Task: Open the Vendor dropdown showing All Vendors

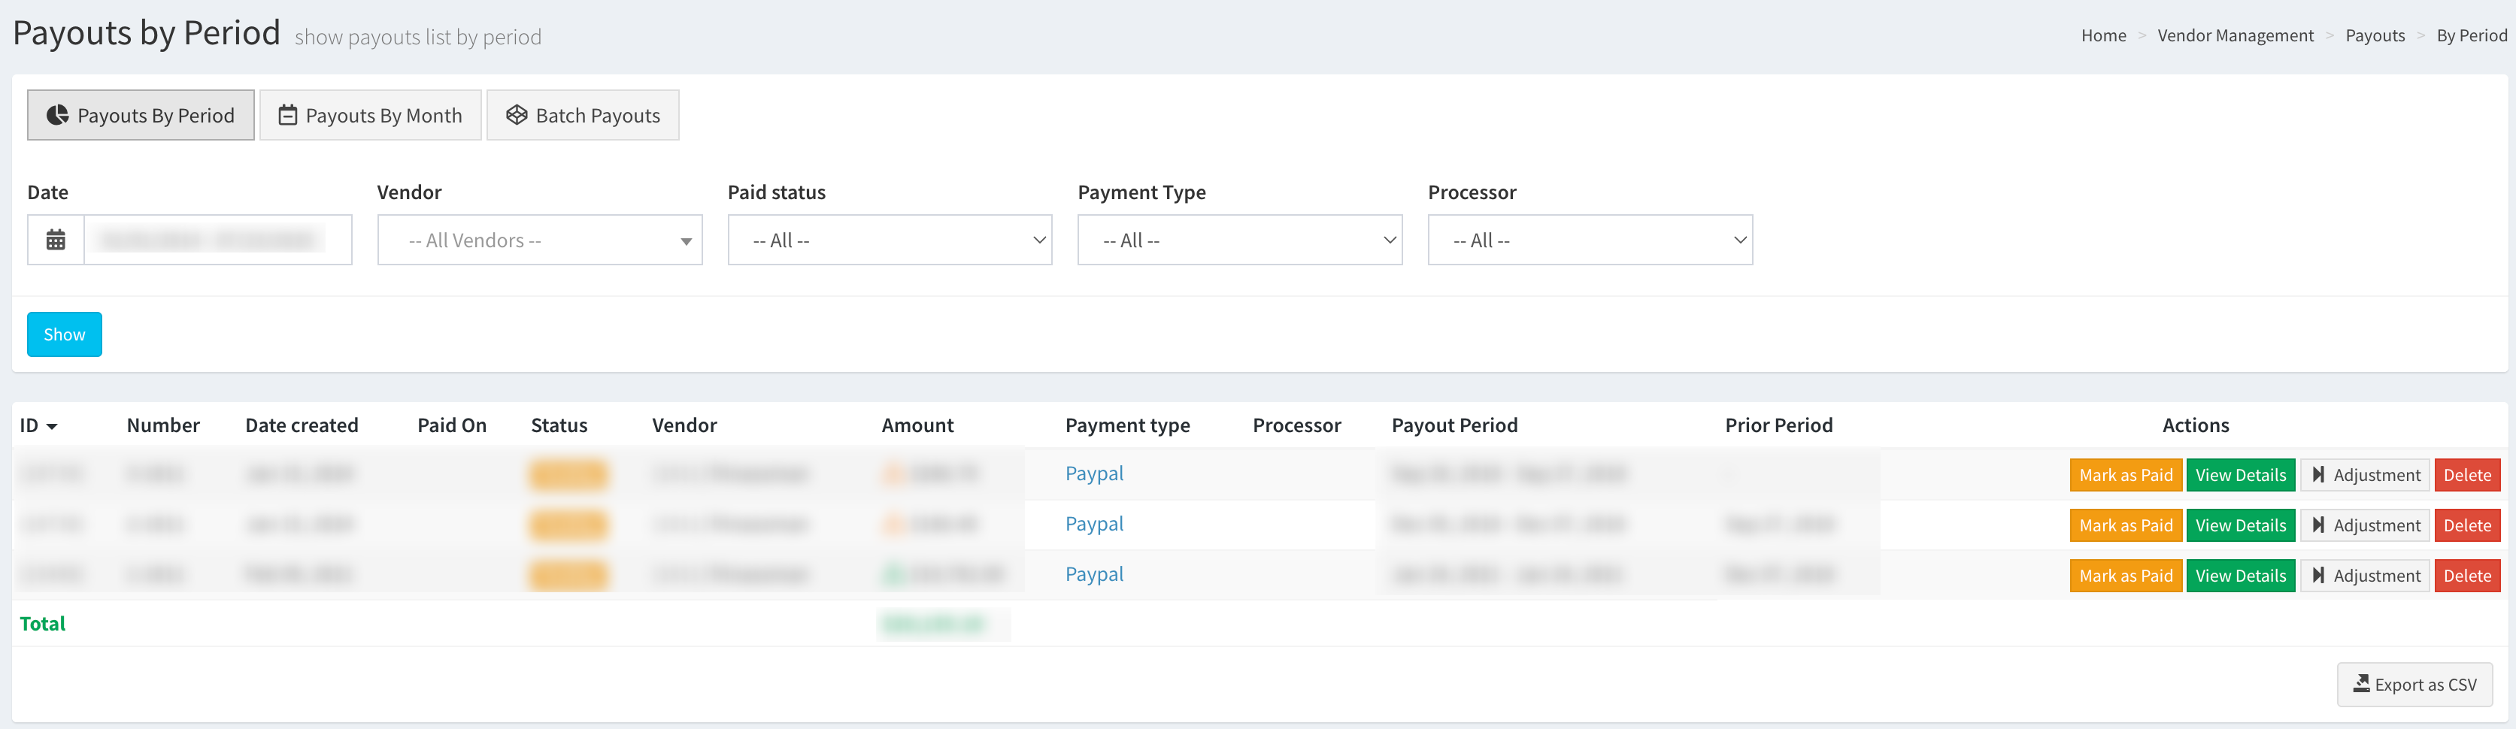Action: [x=539, y=240]
